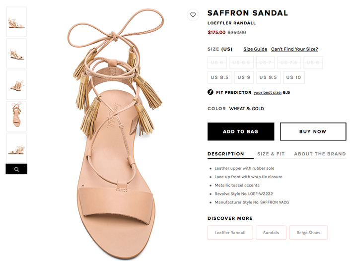View third angled sandal thumbnail
The width and height of the screenshot is (352, 261).
coord(16,85)
